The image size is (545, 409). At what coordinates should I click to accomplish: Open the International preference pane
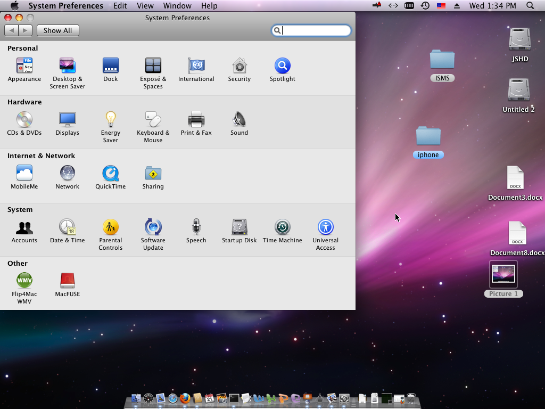[196, 70]
